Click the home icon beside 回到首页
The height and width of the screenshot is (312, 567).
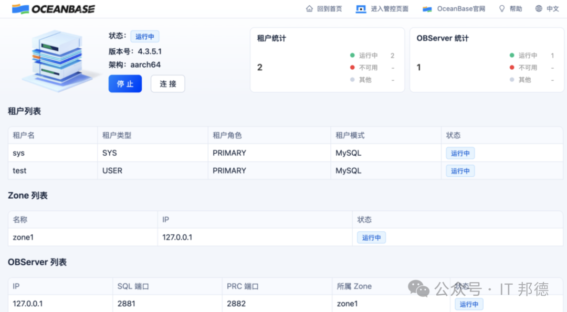click(x=309, y=9)
